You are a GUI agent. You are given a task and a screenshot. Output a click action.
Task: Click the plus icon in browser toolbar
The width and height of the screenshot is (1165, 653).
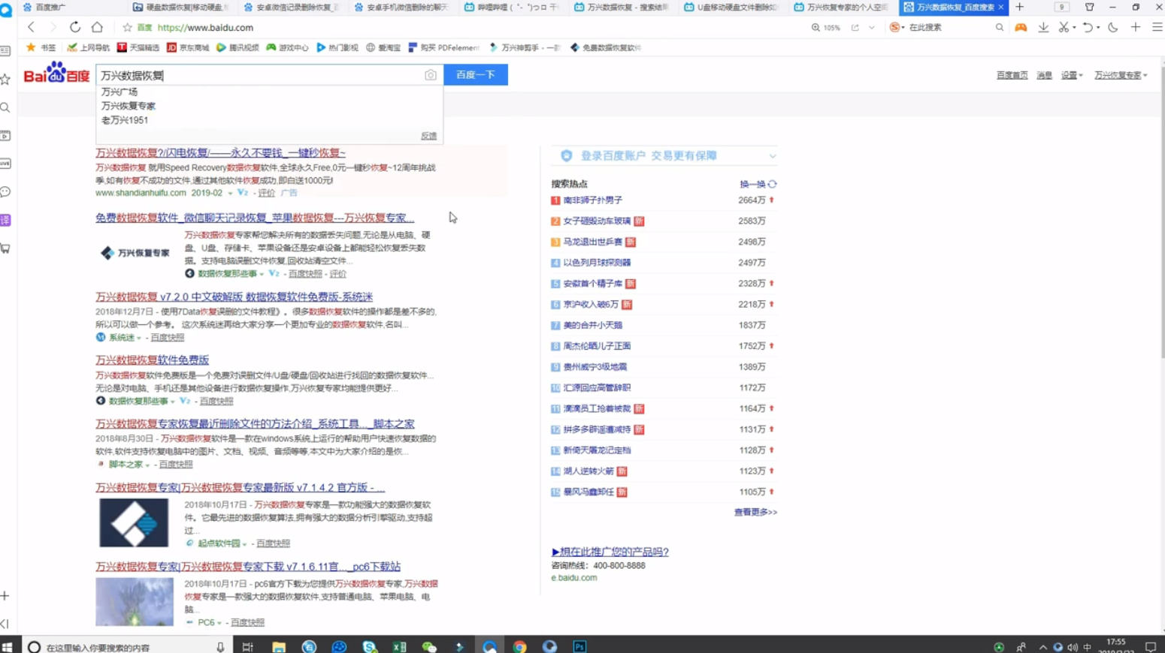point(1136,27)
